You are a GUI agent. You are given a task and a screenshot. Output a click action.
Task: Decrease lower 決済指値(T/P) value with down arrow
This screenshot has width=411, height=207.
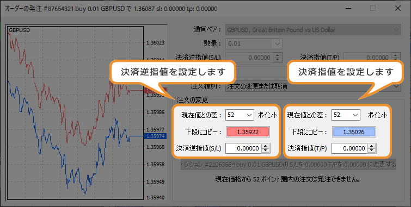[371, 150]
